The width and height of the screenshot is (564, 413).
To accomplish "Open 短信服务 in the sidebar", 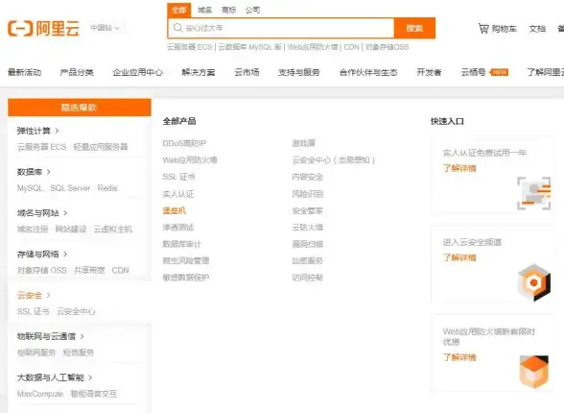I will coord(79,352).
